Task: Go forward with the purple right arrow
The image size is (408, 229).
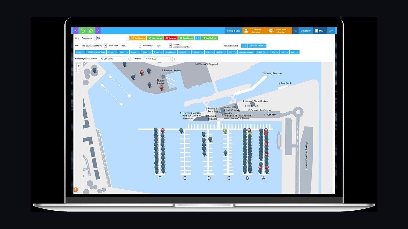Action: [98, 31]
